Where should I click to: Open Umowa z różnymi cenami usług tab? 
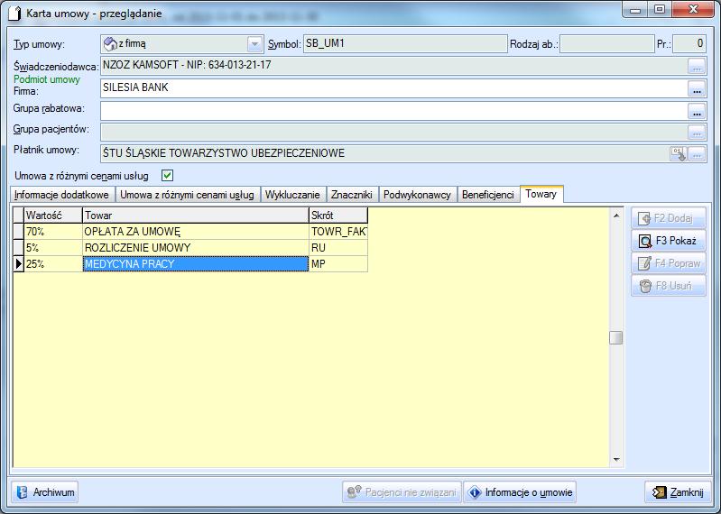187,195
